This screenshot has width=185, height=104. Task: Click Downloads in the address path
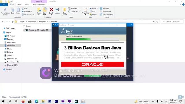coord(32,22)
